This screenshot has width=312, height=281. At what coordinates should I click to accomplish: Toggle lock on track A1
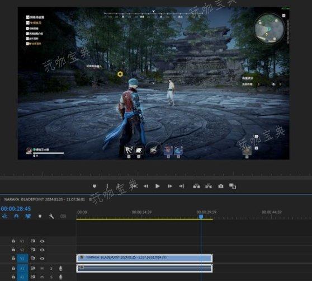click(x=13, y=268)
